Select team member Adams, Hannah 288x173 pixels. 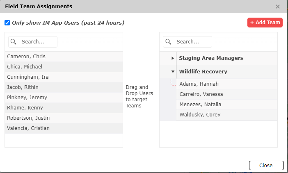click(199, 84)
